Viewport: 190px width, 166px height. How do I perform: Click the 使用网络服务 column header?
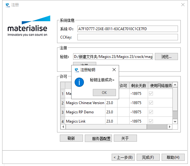click(160, 86)
